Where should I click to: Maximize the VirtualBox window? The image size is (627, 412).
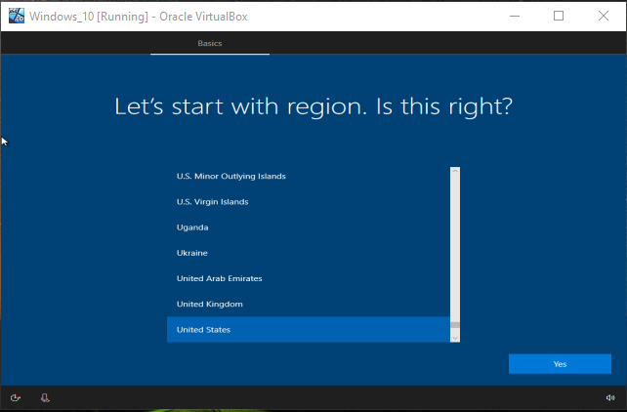559,16
